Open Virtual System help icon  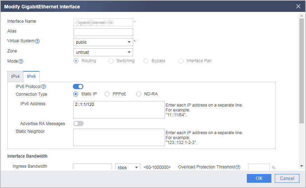tap(37, 41)
